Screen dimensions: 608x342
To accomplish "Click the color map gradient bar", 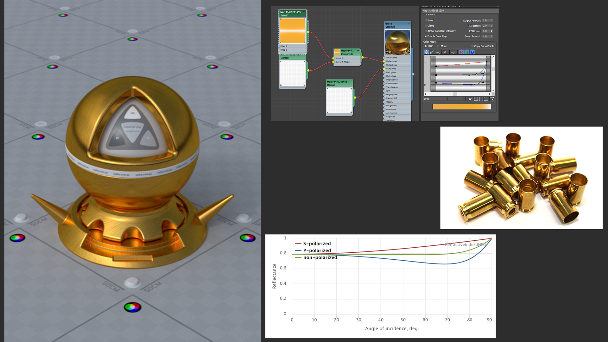I will 462,107.
